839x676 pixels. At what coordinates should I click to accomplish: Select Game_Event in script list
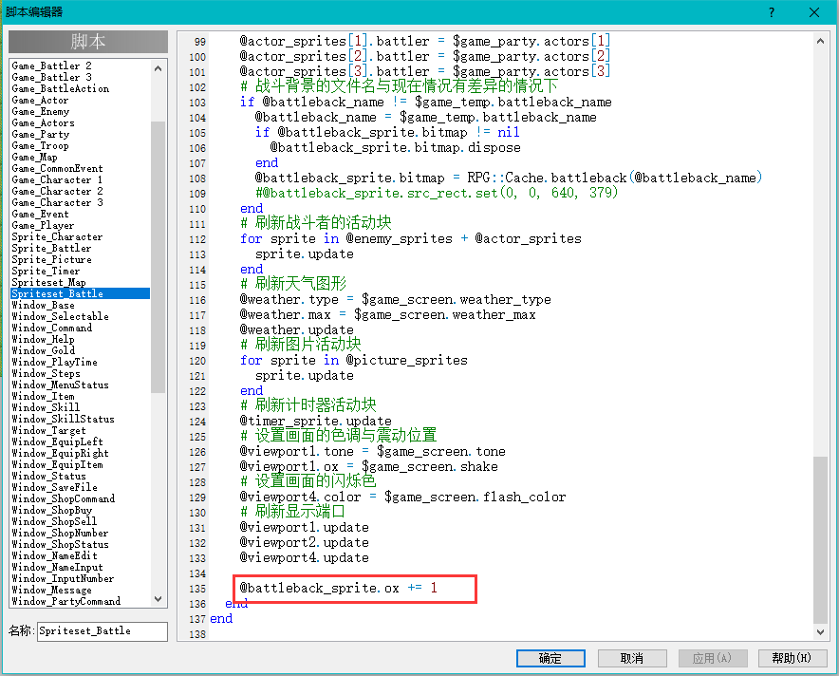tap(40, 214)
